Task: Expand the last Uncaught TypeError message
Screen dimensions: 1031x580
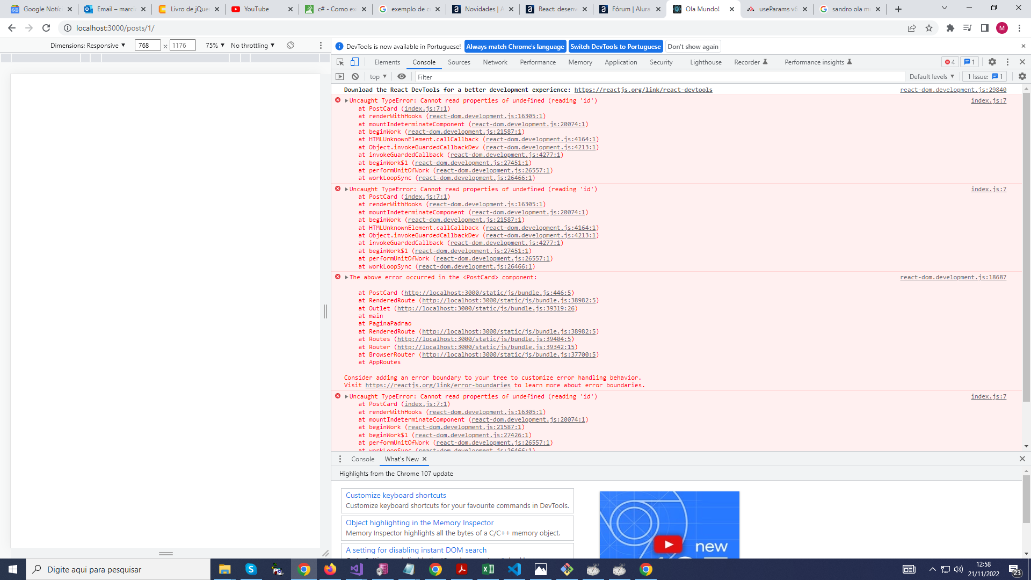Action: 346,397
